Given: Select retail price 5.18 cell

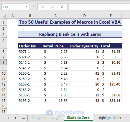Looking at the screenshot, I should (x=55, y=62).
